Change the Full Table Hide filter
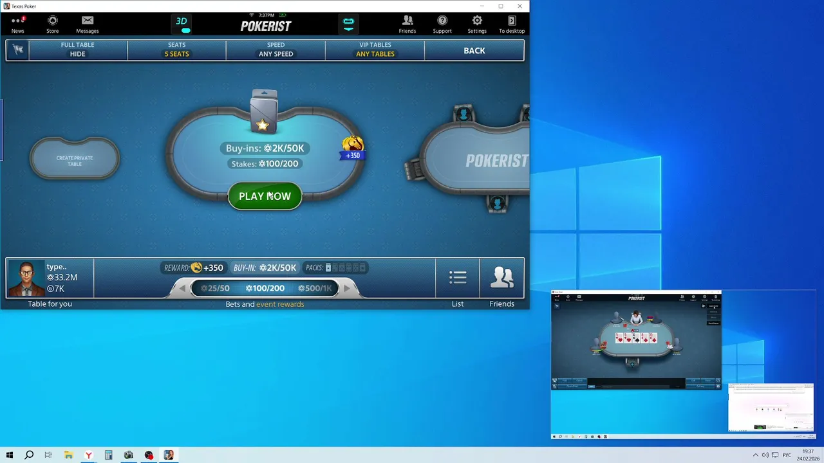This screenshot has width=824, height=463. [x=78, y=50]
